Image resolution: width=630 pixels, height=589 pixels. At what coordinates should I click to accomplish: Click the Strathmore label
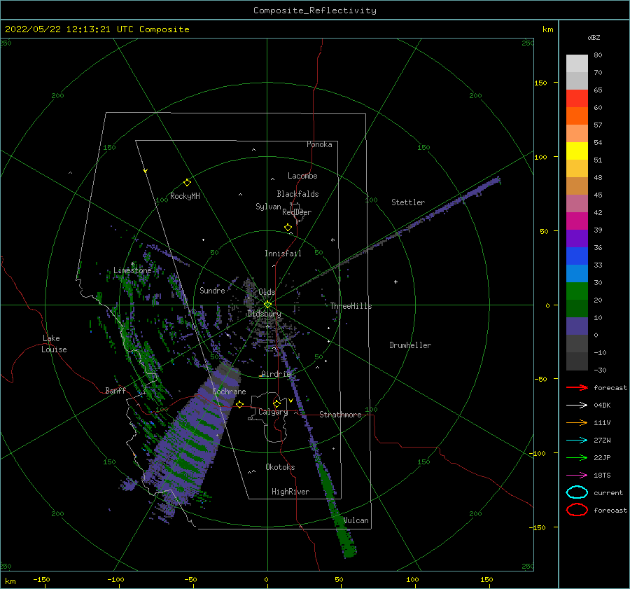[340, 415]
